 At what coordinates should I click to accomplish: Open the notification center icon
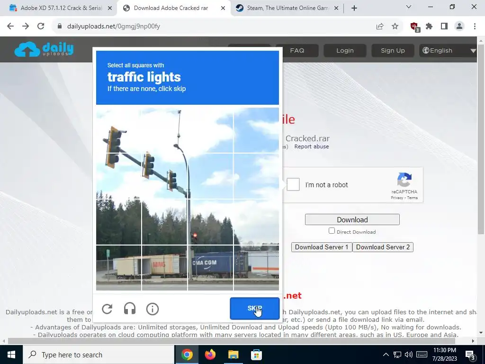(x=470, y=355)
